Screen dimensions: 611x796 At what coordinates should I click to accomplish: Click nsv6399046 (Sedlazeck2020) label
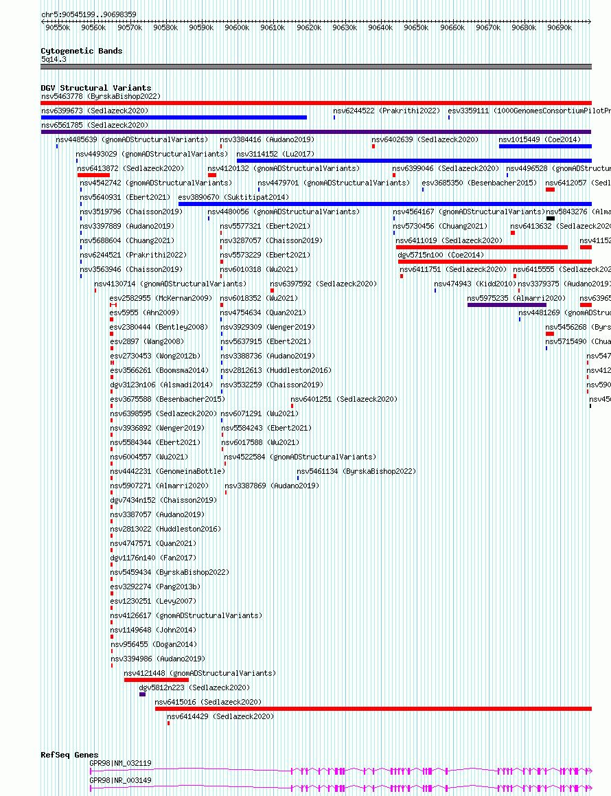coord(446,168)
